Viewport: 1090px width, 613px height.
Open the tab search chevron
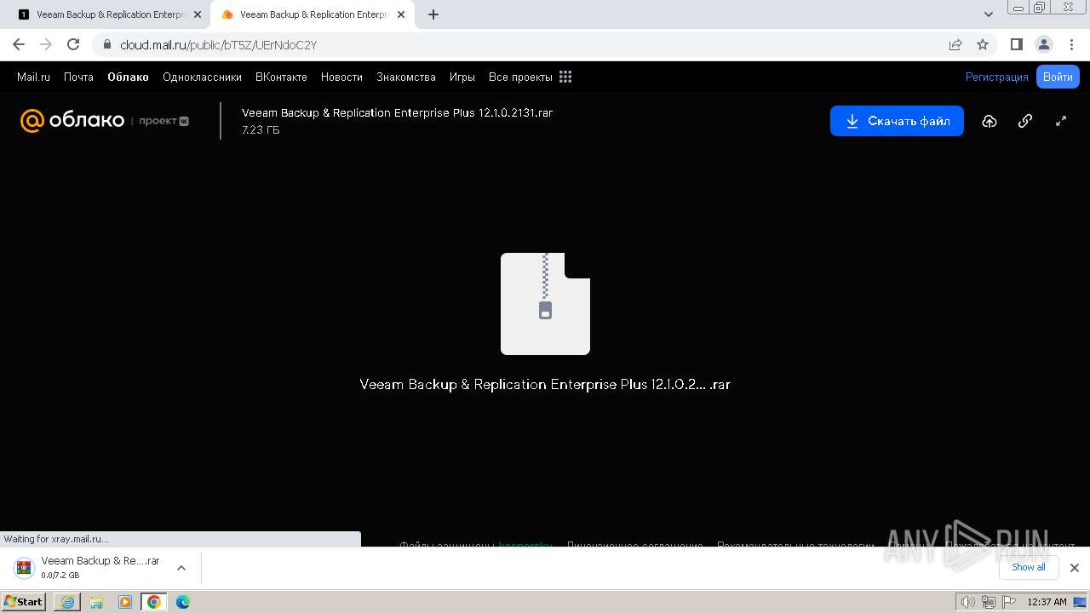pos(989,14)
